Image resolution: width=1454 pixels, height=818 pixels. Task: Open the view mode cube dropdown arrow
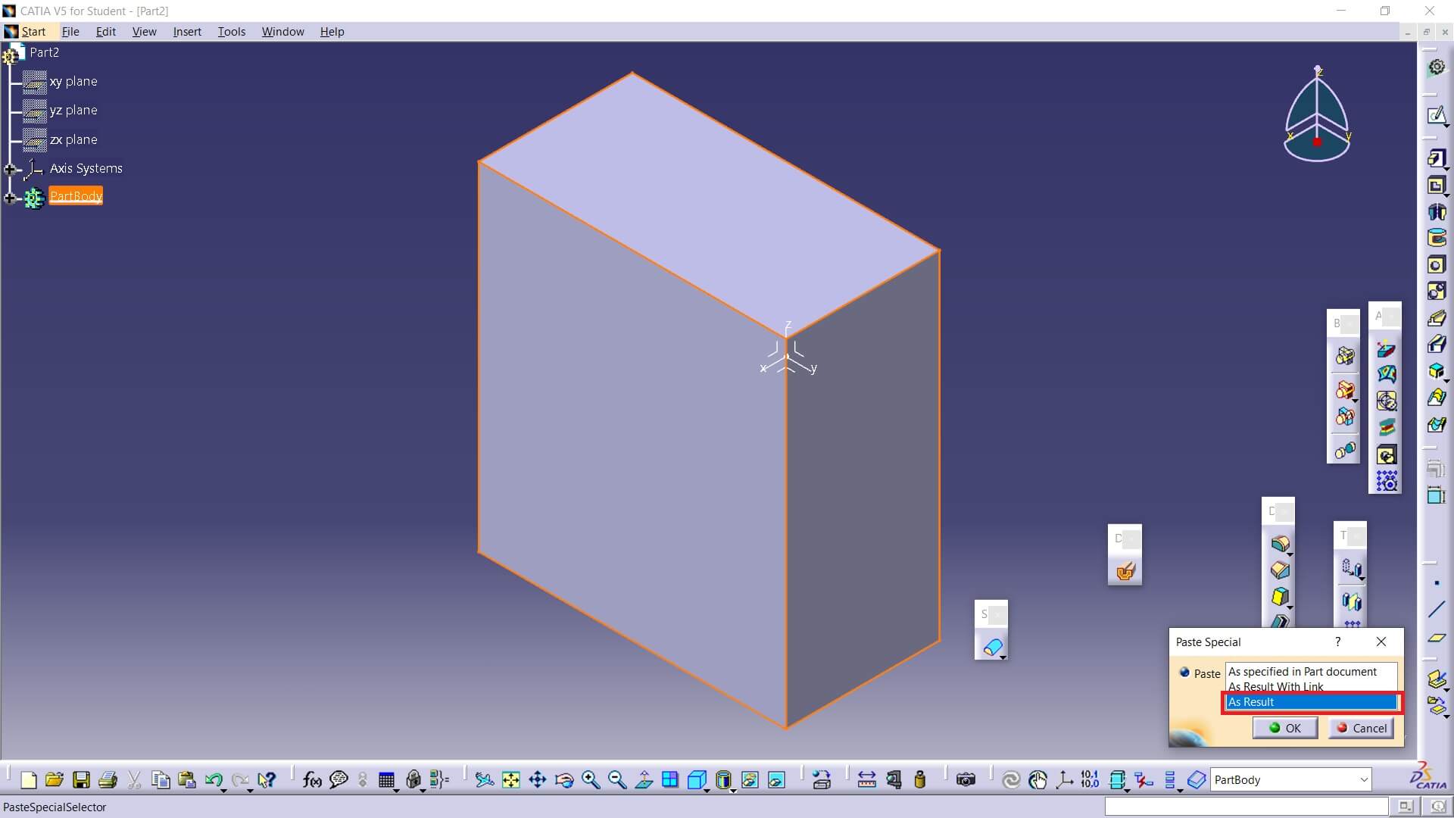[707, 789]
